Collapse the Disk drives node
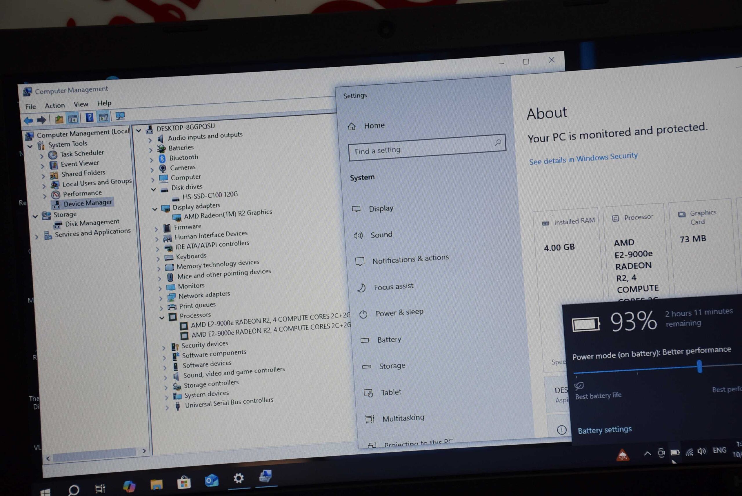This screenshot has height=496, width=742. point(153,190)
